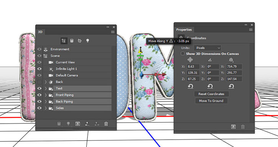Collapse the 3D panel with double arrows
Image resolution: width=278 pixels, height=147 pixels.
pyautogui.click(x=108, y=27)
